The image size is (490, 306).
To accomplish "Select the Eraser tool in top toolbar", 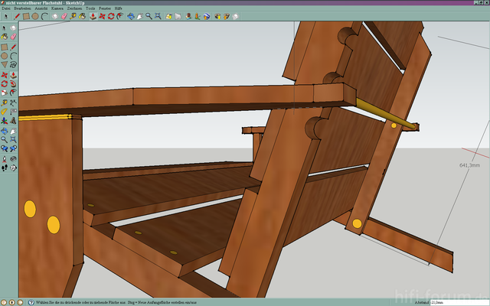I will (64, 16).
